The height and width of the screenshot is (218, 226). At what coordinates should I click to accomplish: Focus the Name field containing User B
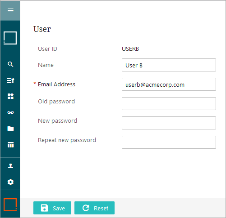[169, 65]
